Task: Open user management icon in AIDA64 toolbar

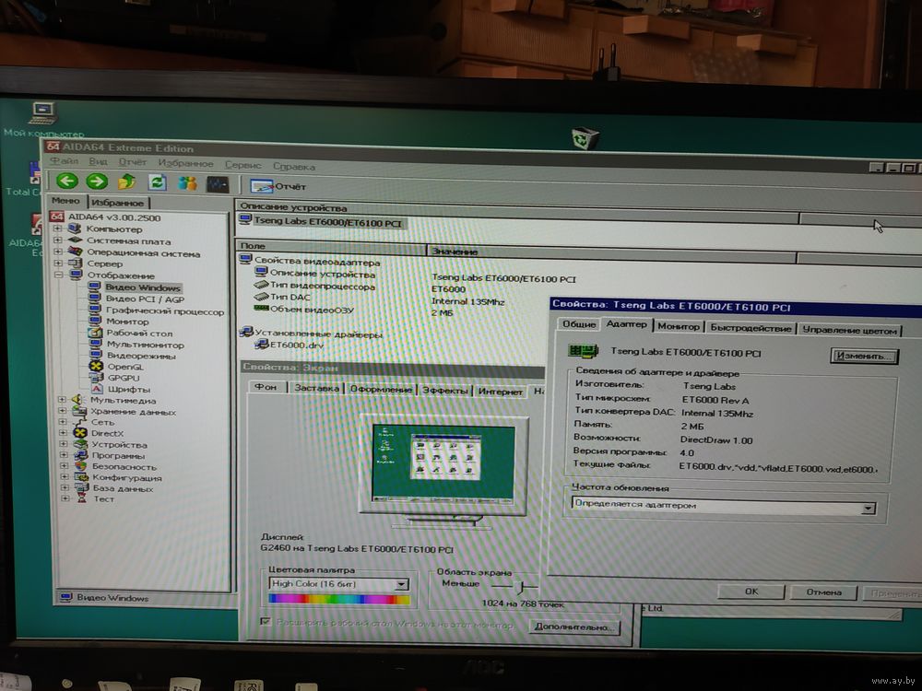Action: tap(187, 182)
